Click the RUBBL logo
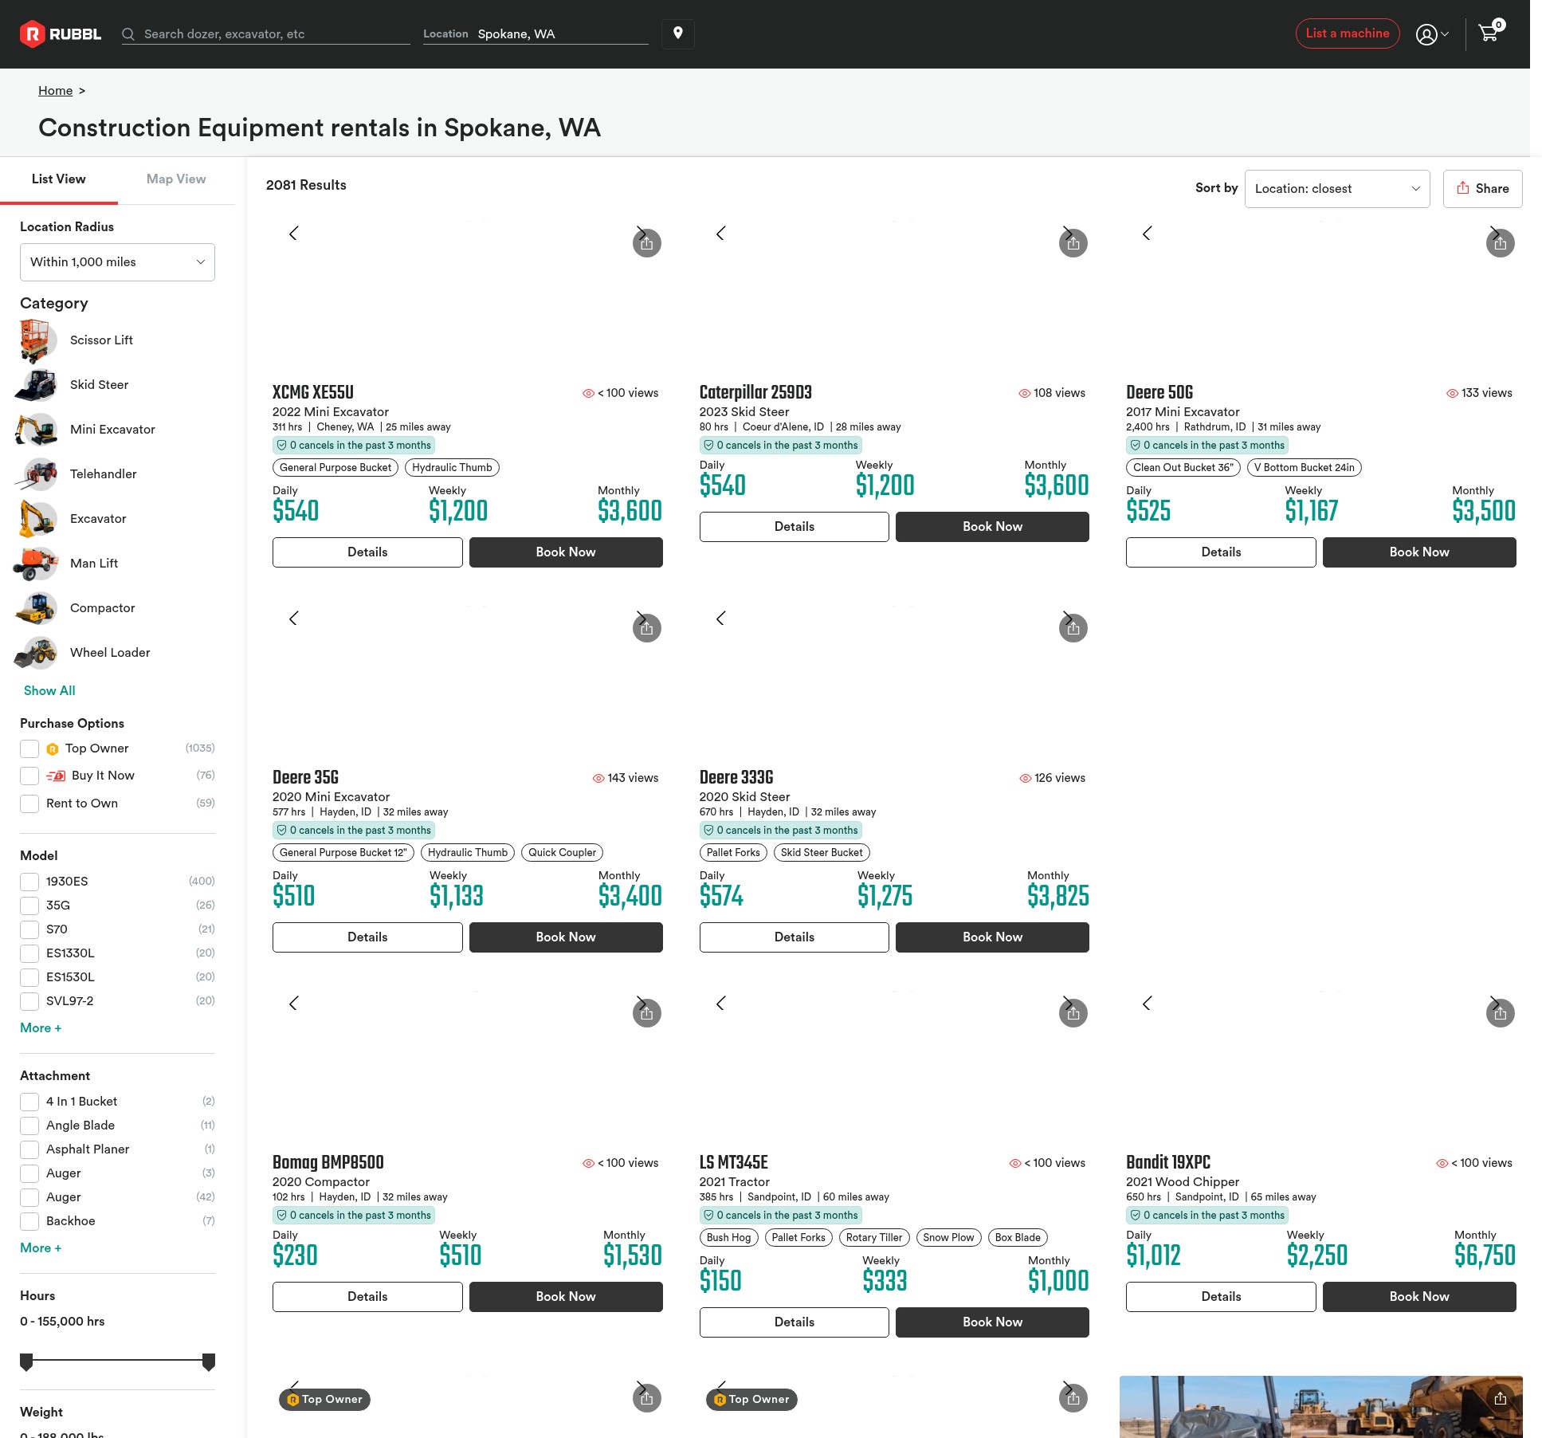1542x1438 pixels. coord(61,33)
